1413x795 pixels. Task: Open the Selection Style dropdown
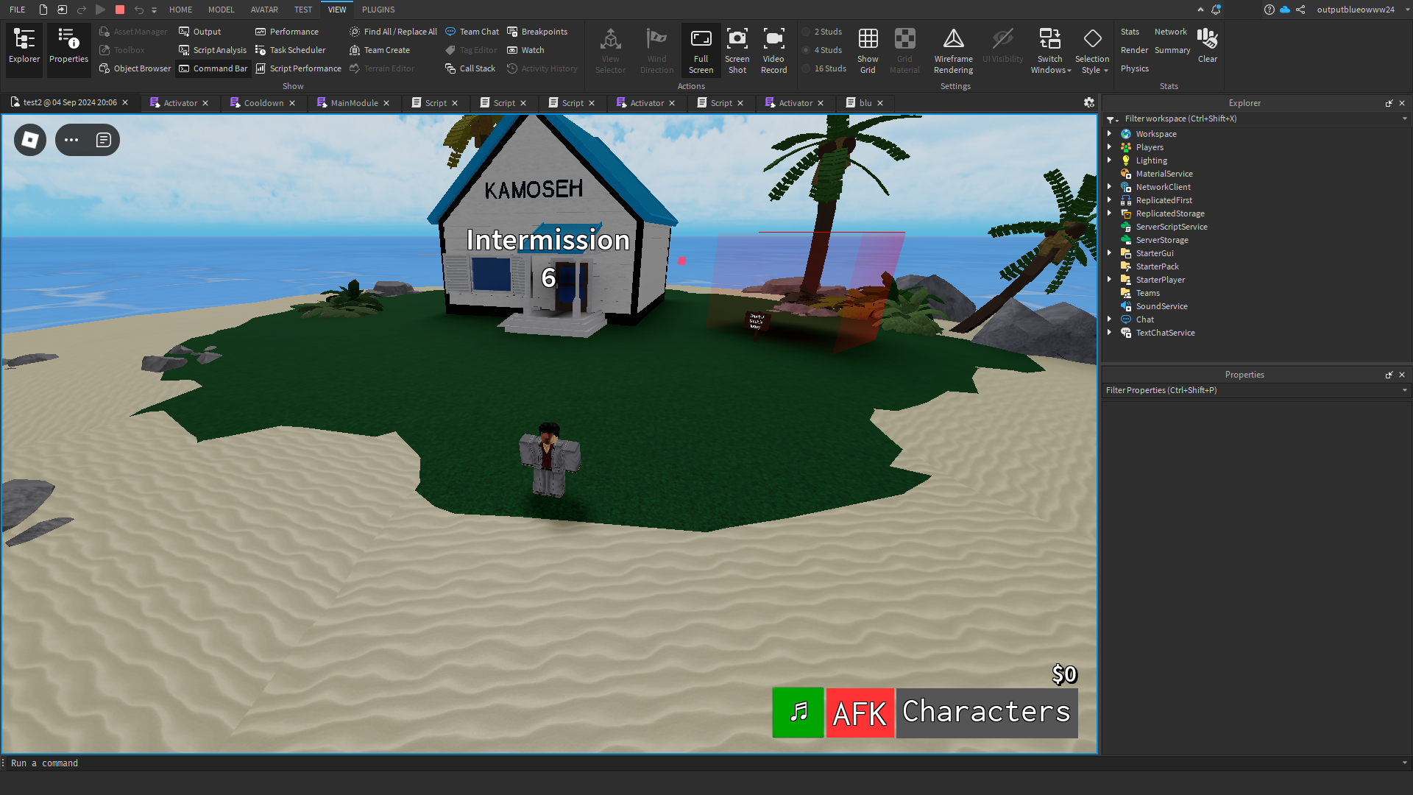(x=1092, y=52)
